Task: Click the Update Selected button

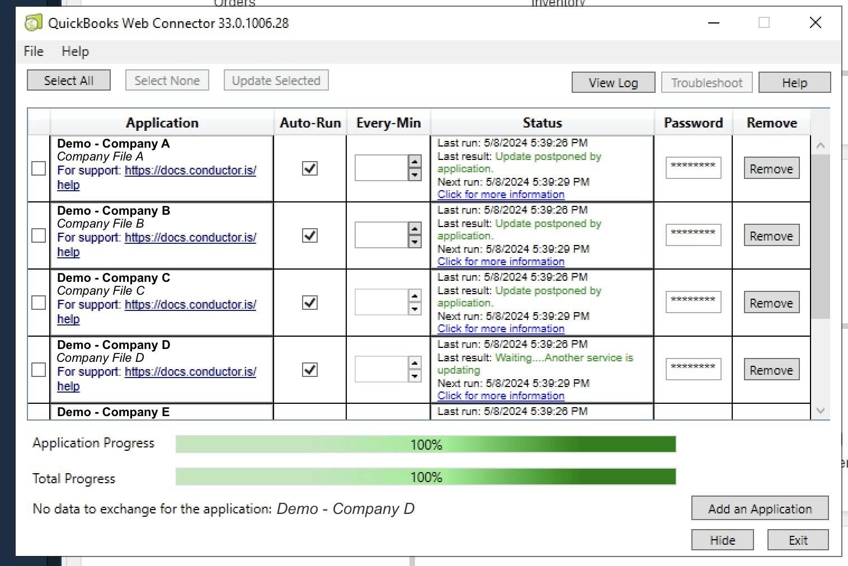Action: click(276, 81)
